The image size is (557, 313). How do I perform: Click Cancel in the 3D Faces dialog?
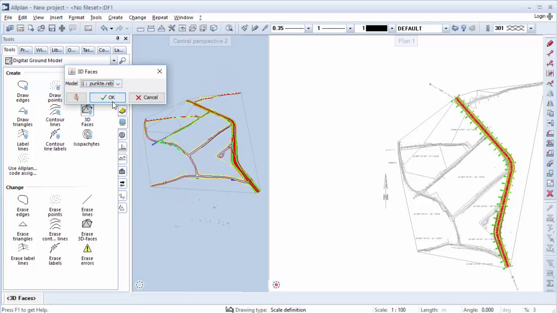tap(147, 97)
